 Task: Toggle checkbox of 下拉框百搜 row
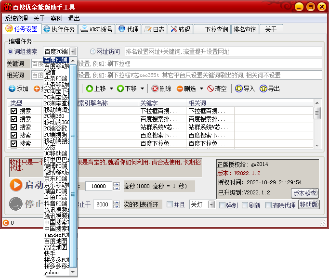pyautogui.click(x=13, y=111)
